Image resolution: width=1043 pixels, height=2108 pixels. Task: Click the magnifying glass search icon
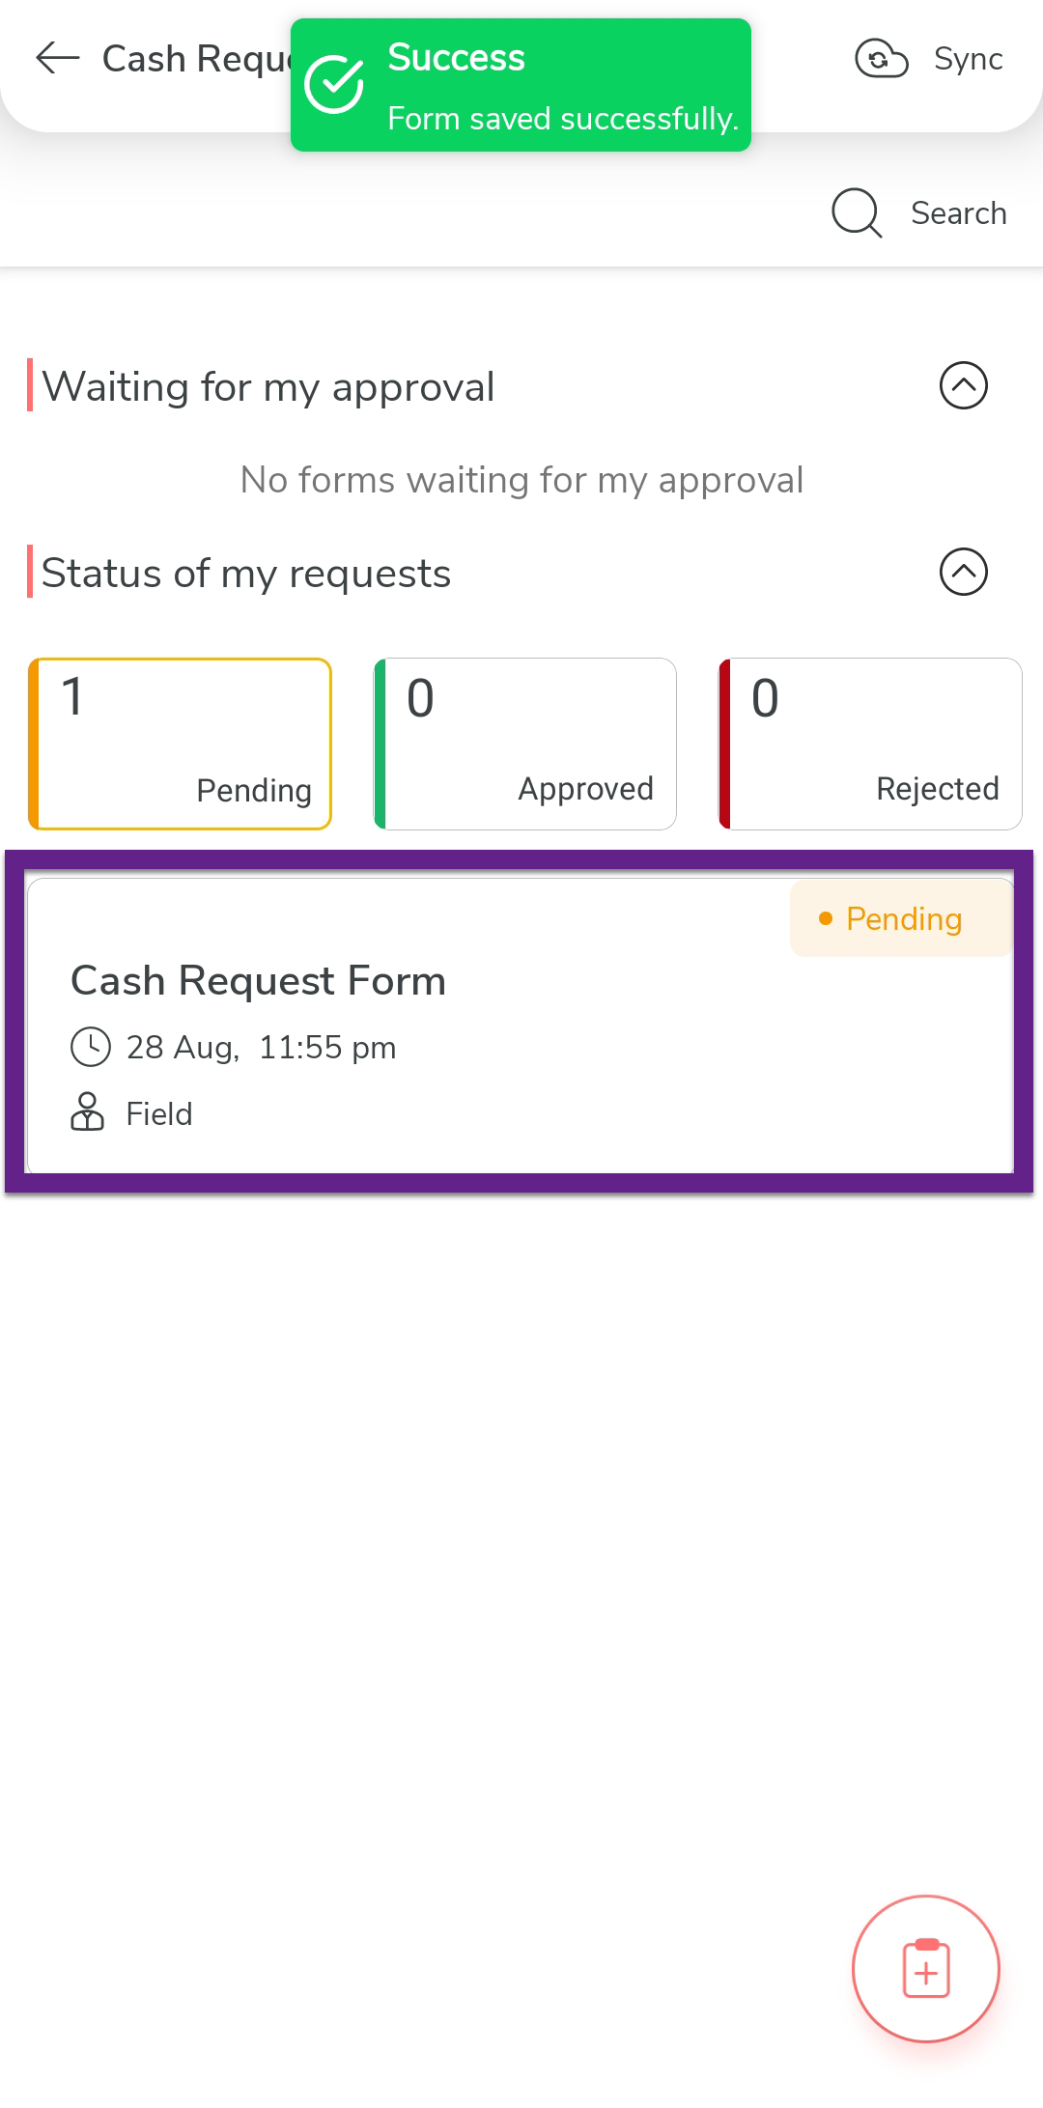click(857, 212)
